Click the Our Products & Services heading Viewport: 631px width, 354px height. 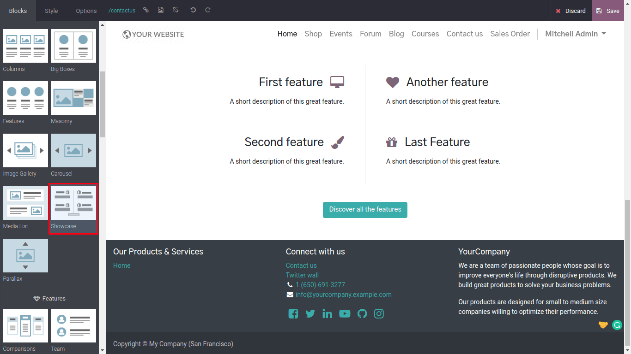click(x=158, y=252)
